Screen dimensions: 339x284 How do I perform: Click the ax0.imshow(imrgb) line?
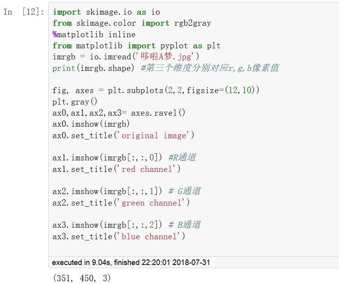(91, 124)
